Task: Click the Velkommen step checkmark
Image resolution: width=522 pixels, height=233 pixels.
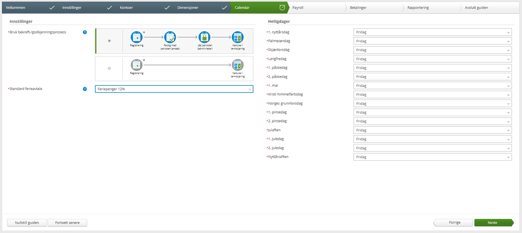Action: click(x=52, y=7)
